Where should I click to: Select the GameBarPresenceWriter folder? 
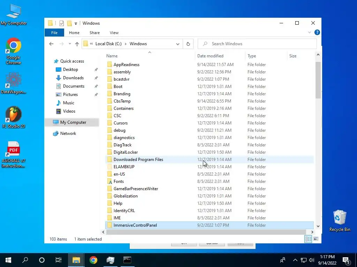click(x=210, y=189)
